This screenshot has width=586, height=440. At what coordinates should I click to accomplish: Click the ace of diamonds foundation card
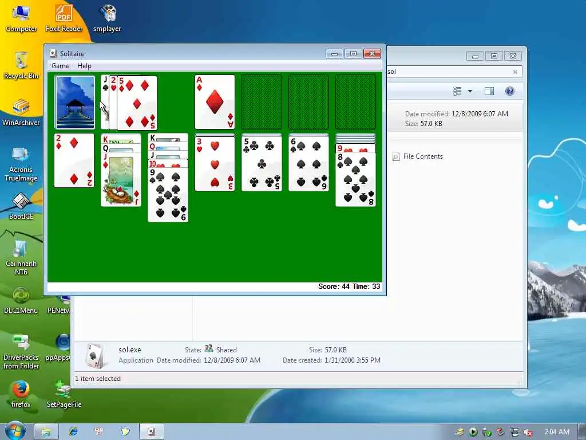click(215, 102)
